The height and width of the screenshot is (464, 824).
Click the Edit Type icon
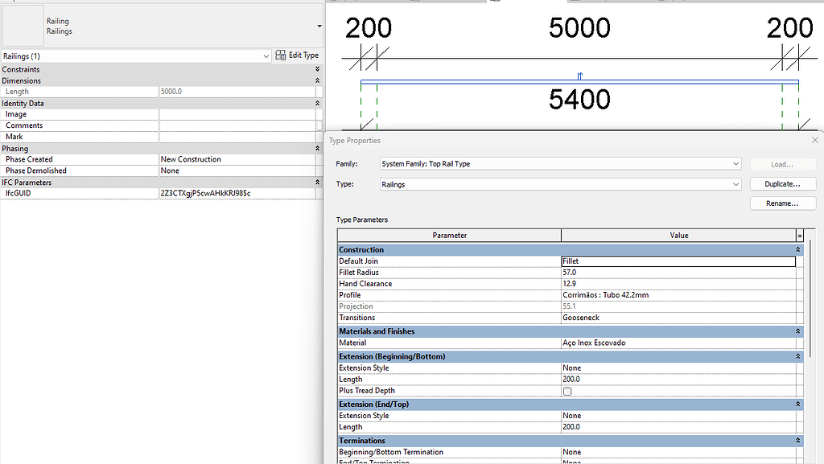[x=278, y=55]
